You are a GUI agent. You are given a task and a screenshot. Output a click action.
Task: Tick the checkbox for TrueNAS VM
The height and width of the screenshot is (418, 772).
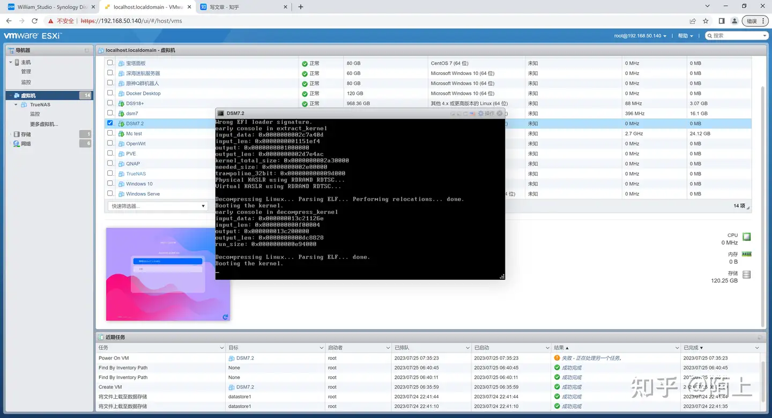[x=110, y=173]
